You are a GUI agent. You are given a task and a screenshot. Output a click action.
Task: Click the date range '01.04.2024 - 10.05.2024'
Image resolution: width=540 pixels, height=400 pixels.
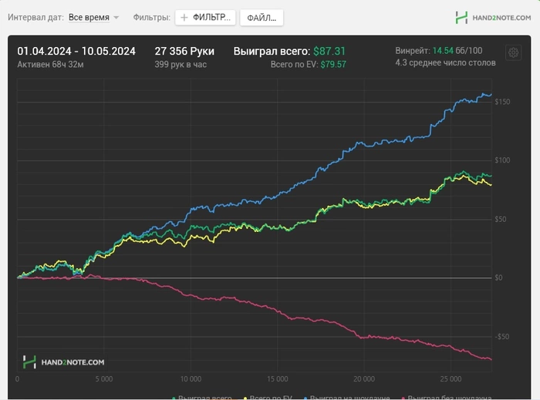76,51
